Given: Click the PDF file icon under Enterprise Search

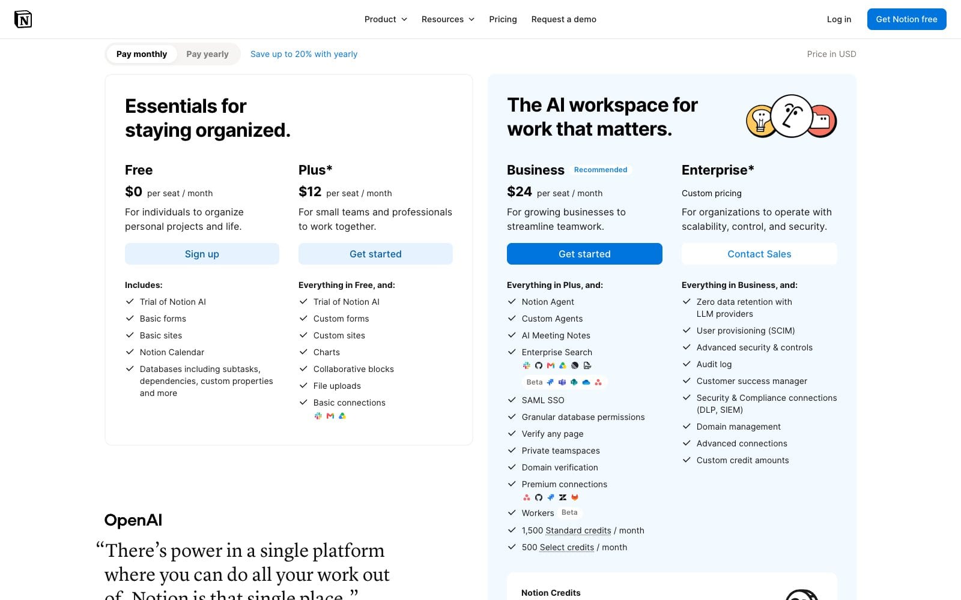Looking at the screenshot, I should click(587, 365).
